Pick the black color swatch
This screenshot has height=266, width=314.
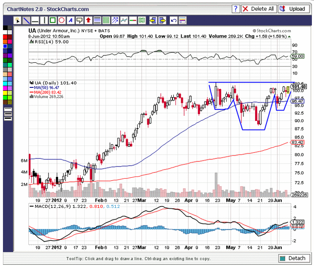[x=5, y=28]
